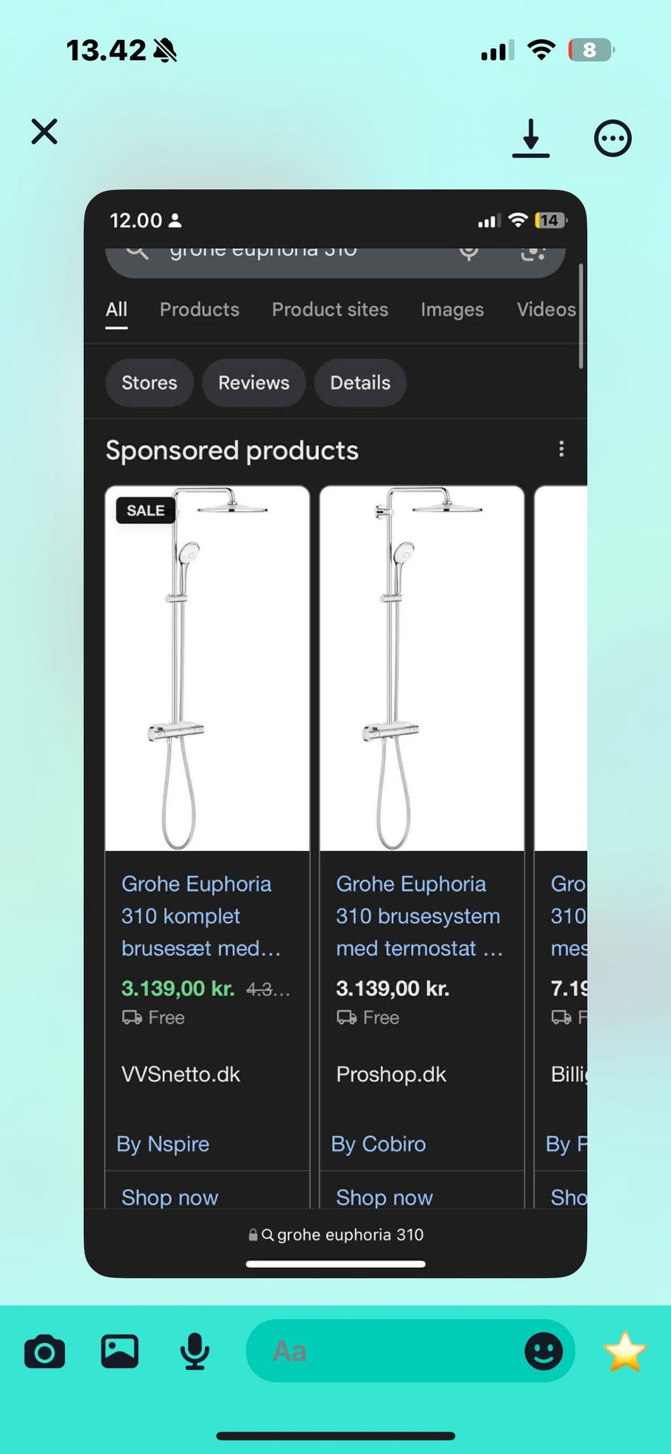Open the Images tab
This screenshot has height=1454, width=671.
(x=452, y=310)
